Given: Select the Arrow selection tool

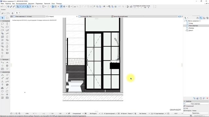Looking at the screenshot, I should coord(3,18).
